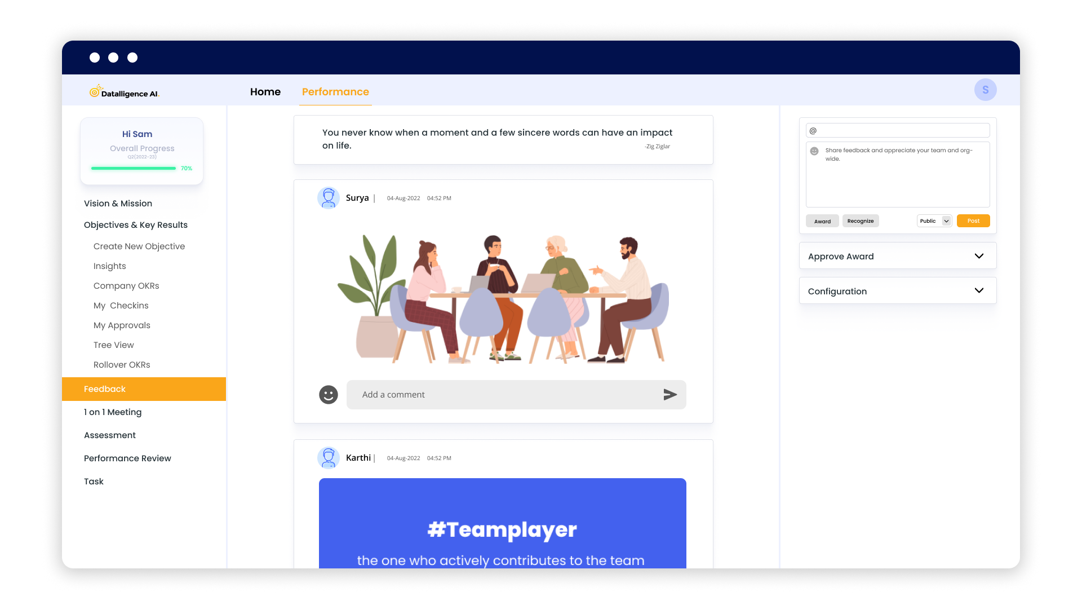The width and height of the screenshot is (1082, 609).
Task: Click the send arrow icon for comment
Action: [x=670, y=394]
